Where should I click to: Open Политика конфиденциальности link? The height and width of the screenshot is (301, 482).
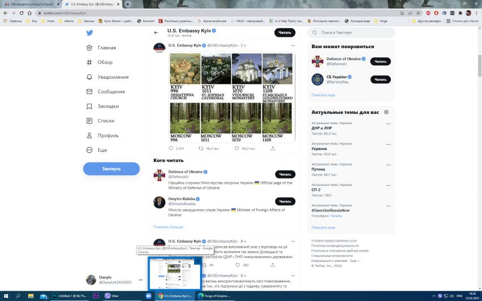tap(335, 245)
